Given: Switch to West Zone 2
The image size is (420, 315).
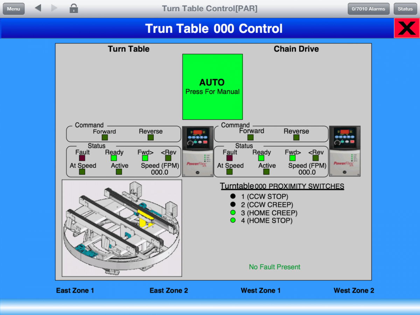Looking at the screenshot, I should [354, 290].
